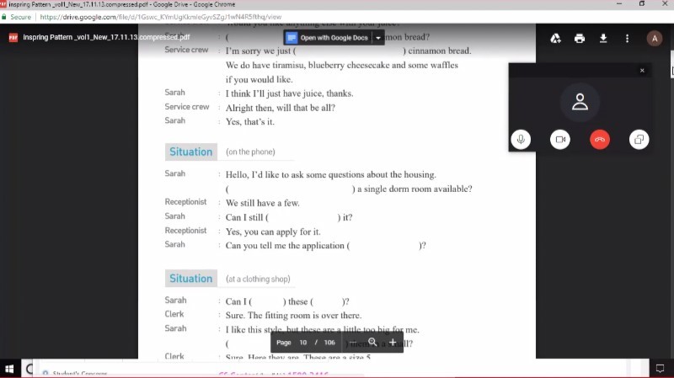This screenshot has height=378, width=674.
Task: Click the Situation heading at a clothing shop
Action: tap(191, 279)
